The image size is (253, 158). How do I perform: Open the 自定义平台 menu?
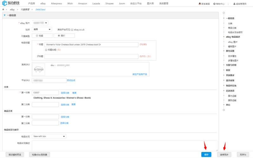(x=136, y=3)
